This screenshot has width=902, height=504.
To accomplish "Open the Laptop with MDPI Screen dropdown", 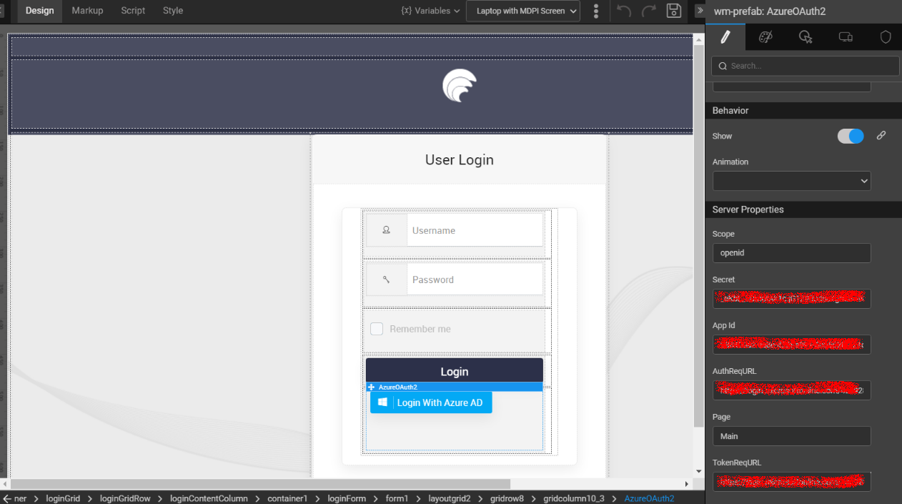I will point(522,11).
